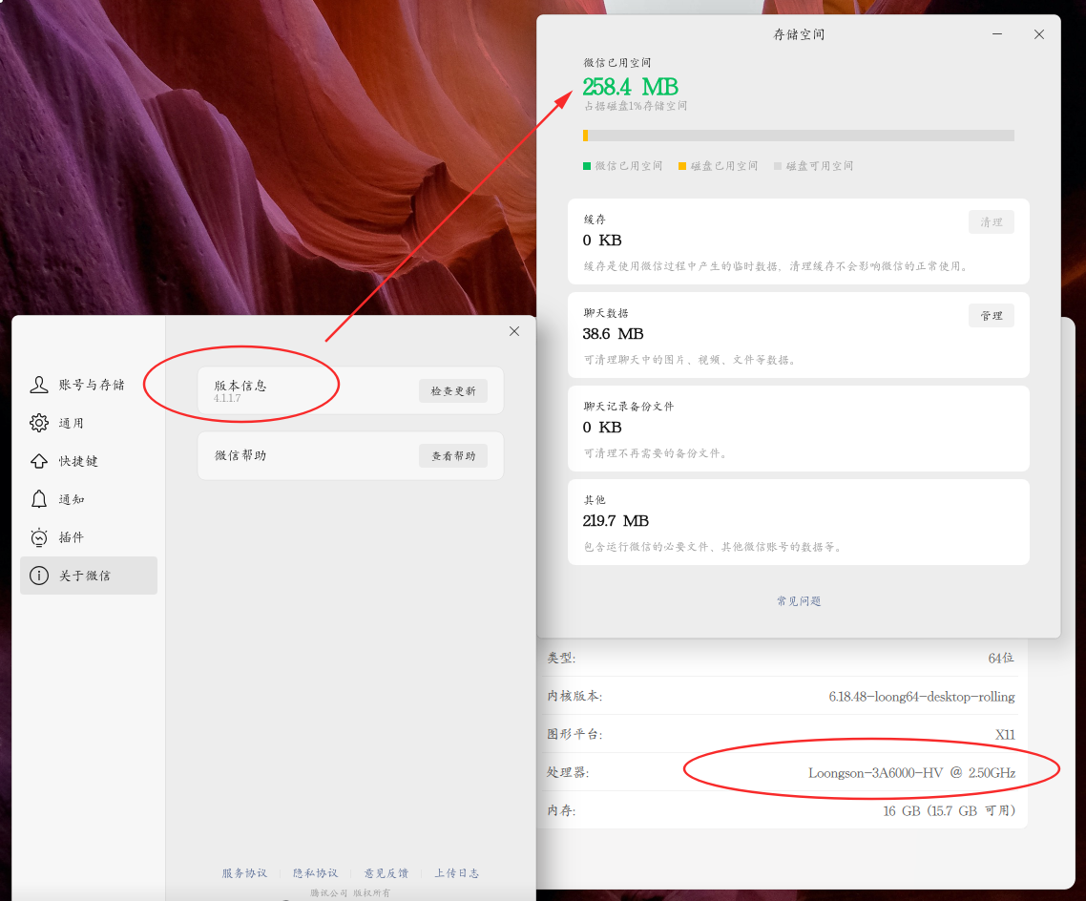The image size is (1086, 901).
Task: Open 快捷键 settings section
Action: tap(89, 461)
